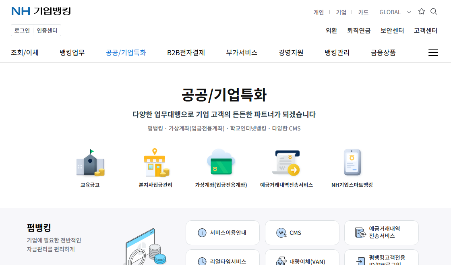Image resolution: width=451 pixels, height=265 pixels.
Task: Select the NH기업스마트뱅킹 phone icon
Action: point(352,162)
